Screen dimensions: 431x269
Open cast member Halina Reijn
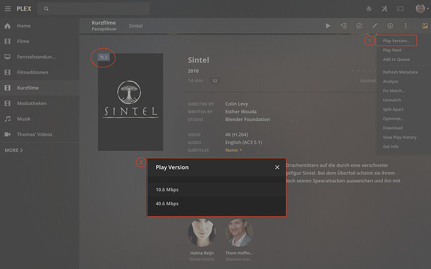point(202,232)
